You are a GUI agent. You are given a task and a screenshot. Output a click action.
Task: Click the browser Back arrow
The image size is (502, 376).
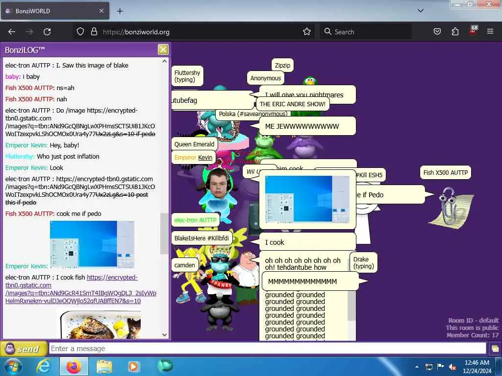[x=12, y=32]
